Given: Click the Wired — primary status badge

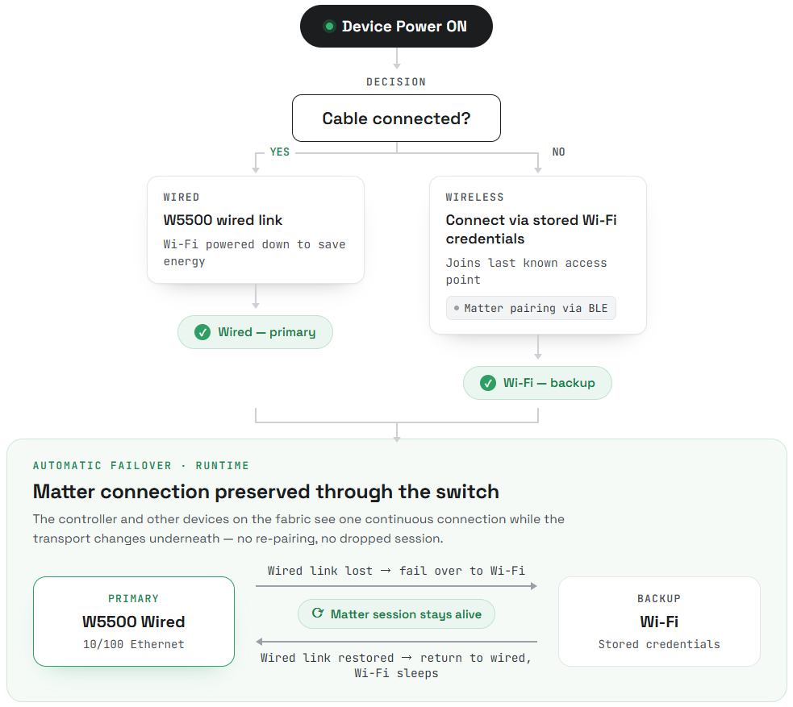Looking at the screenshot, I should [x=255, y=332].
